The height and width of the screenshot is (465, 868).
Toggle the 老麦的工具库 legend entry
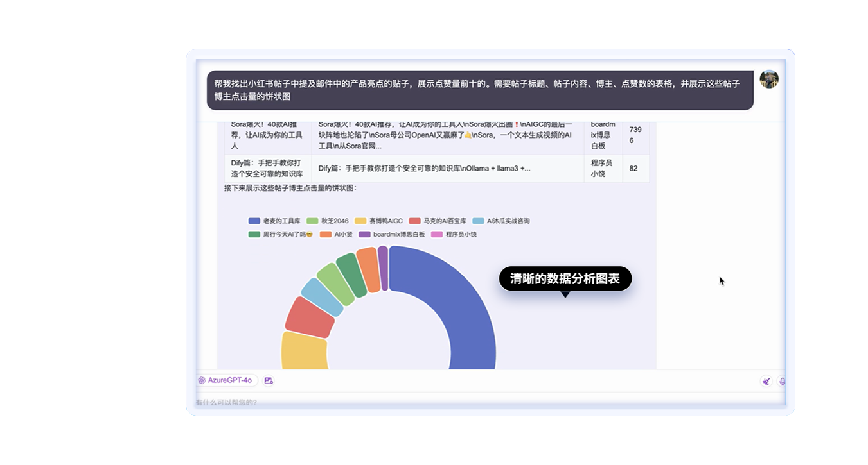pyautogui.click(x=274, y=221)
